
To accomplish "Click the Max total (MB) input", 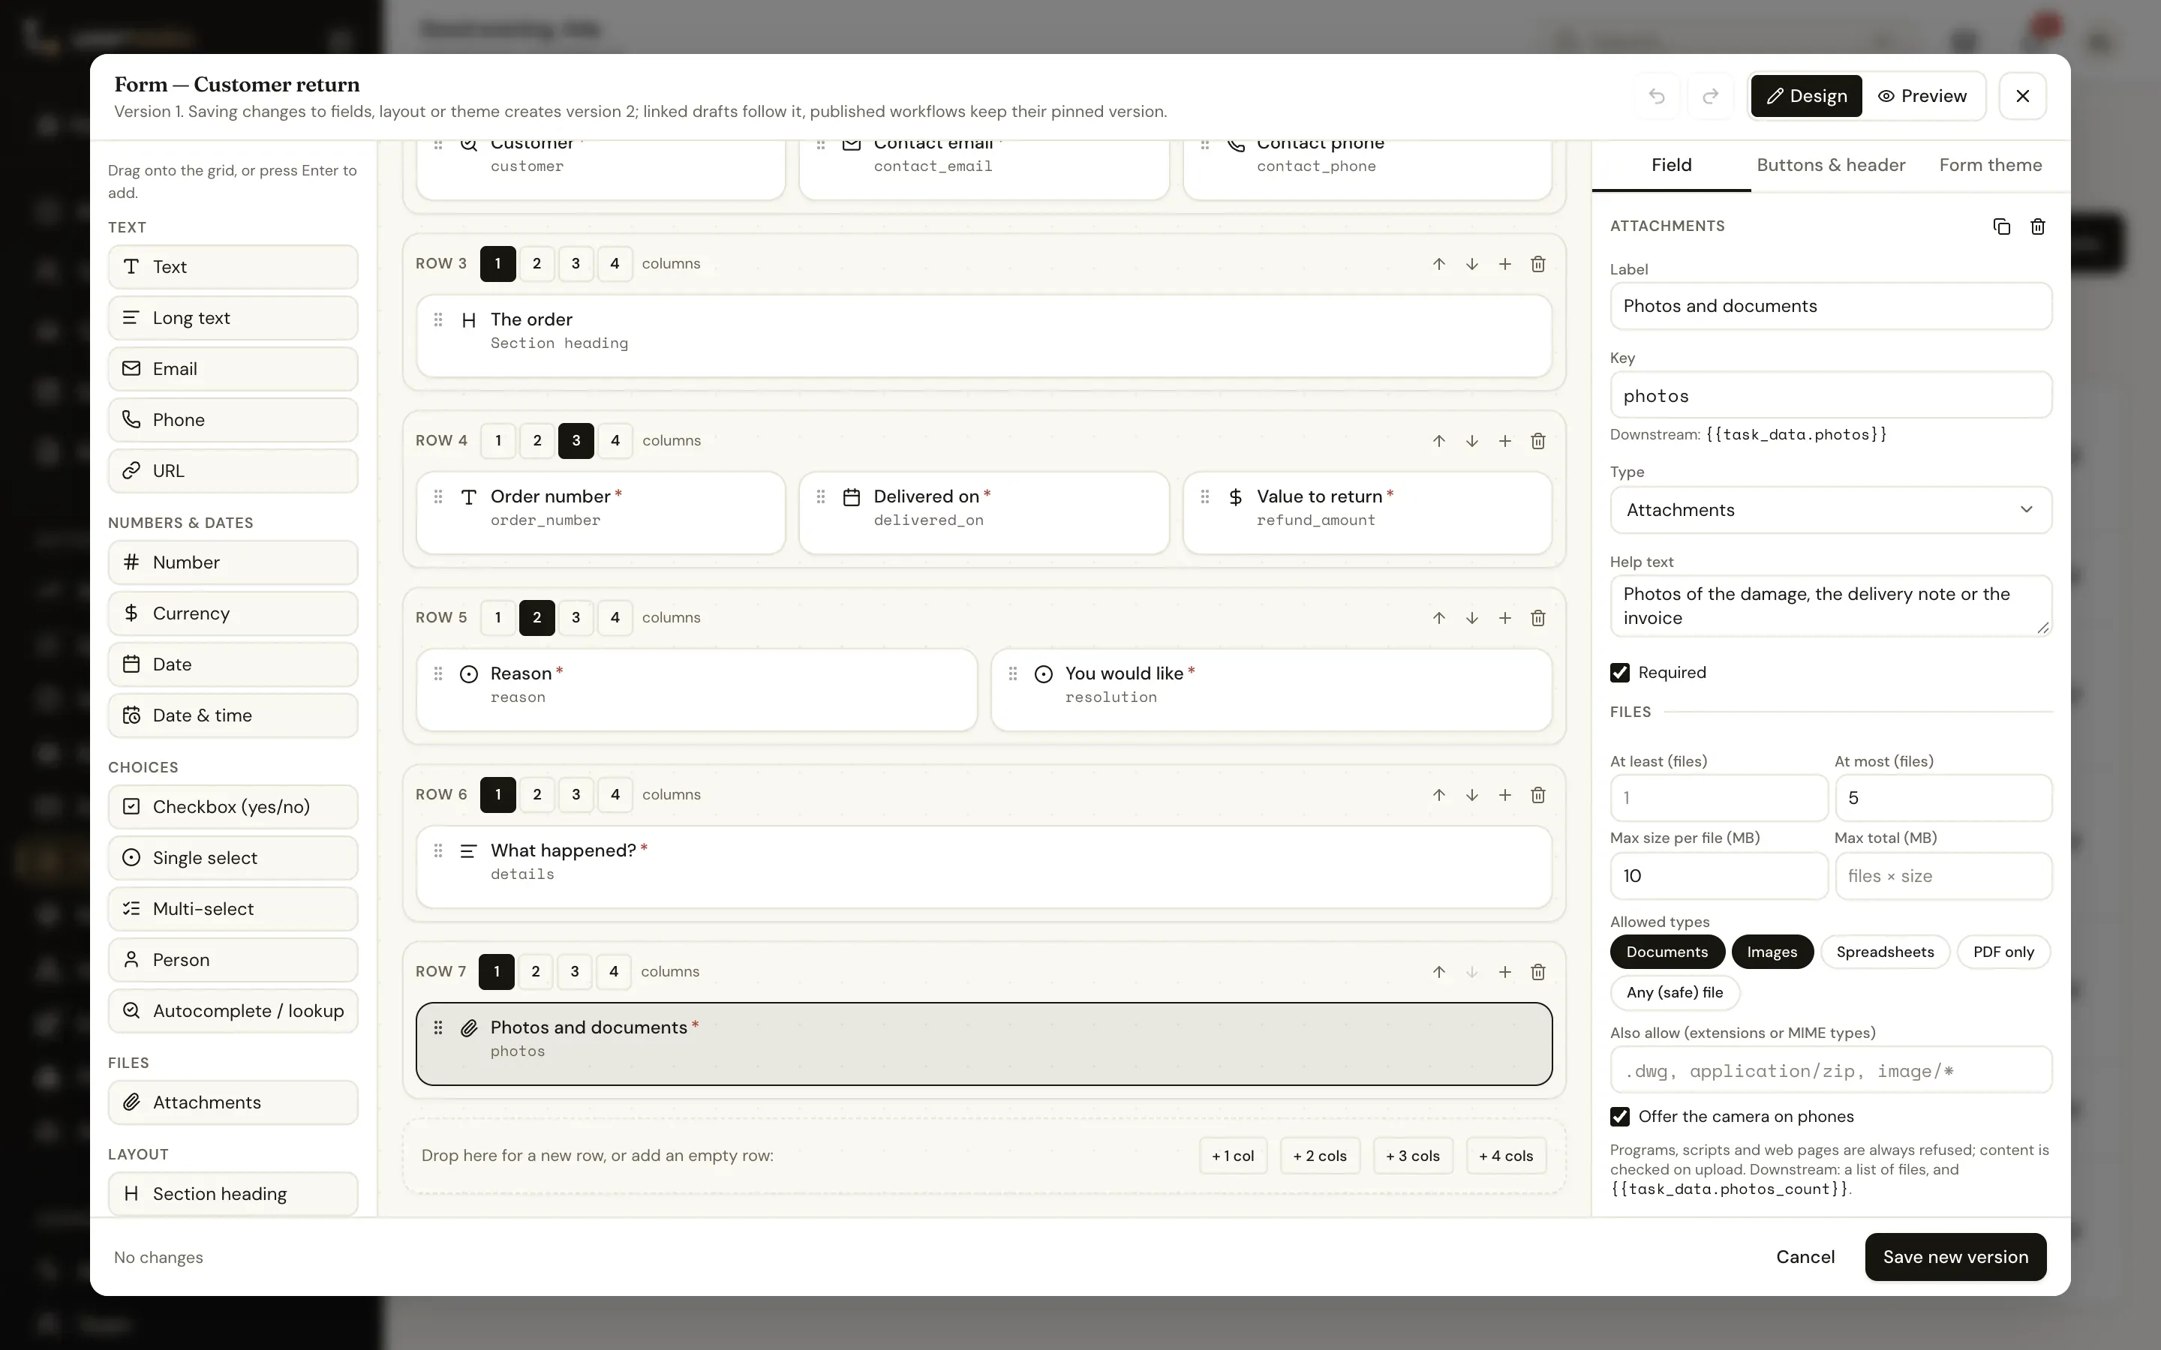I will tap(1943, 876).
